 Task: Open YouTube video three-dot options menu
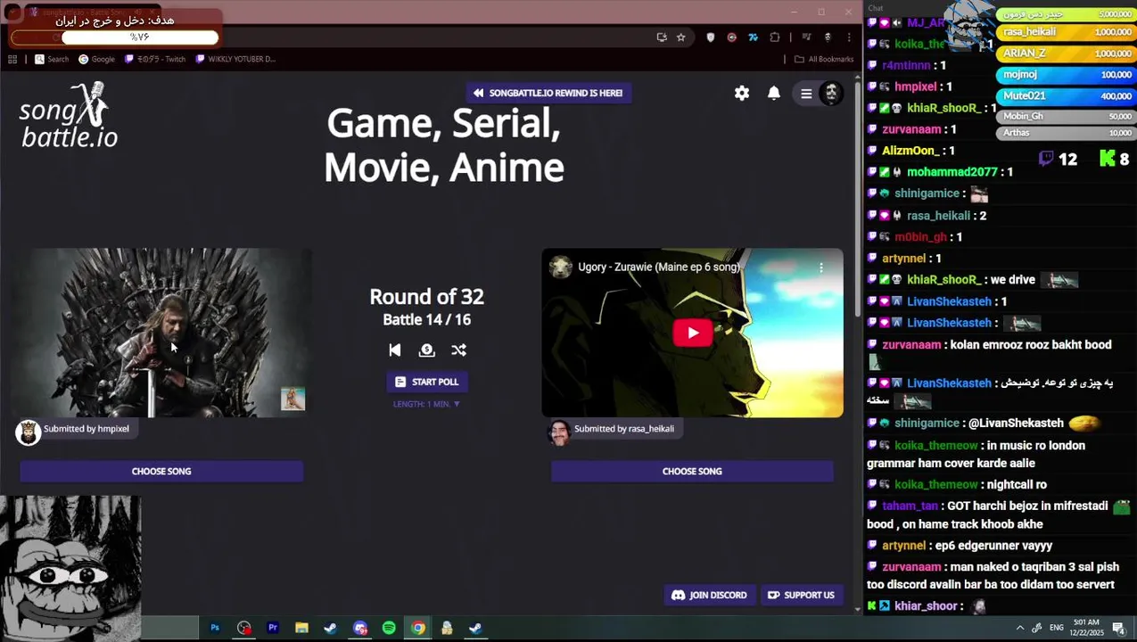pyautogui.click(x=821, y=267)
